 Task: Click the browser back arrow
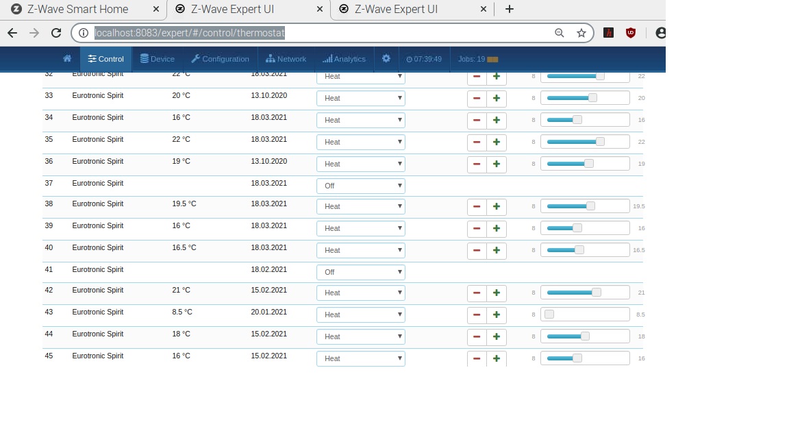(12, 33)
